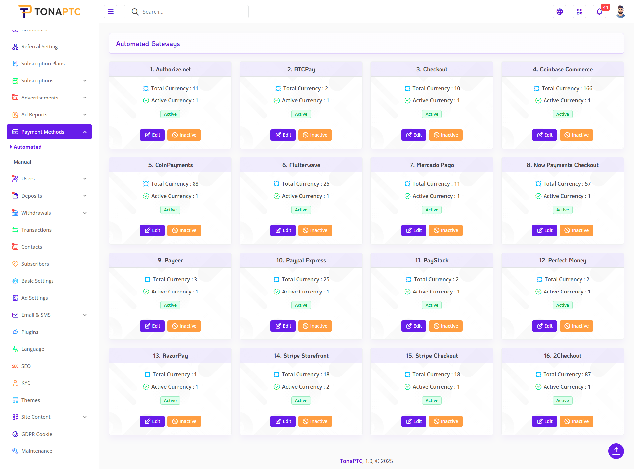
Task: Deactivate the Paypal Express gateway
Action: click(x=315, y=326)
